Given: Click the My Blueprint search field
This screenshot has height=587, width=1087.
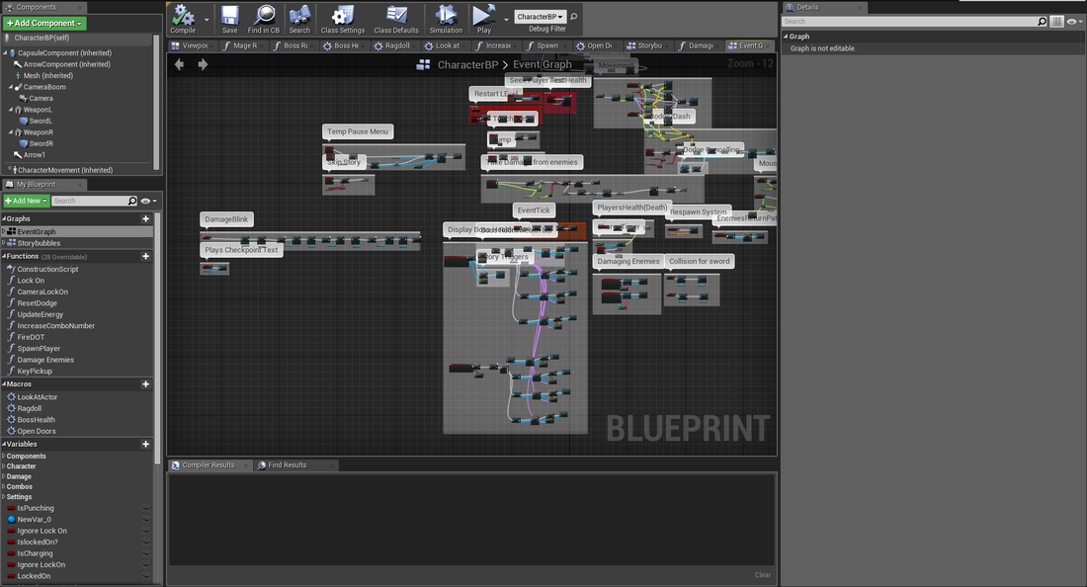Looking at the screenshot, I should point(89,201).
